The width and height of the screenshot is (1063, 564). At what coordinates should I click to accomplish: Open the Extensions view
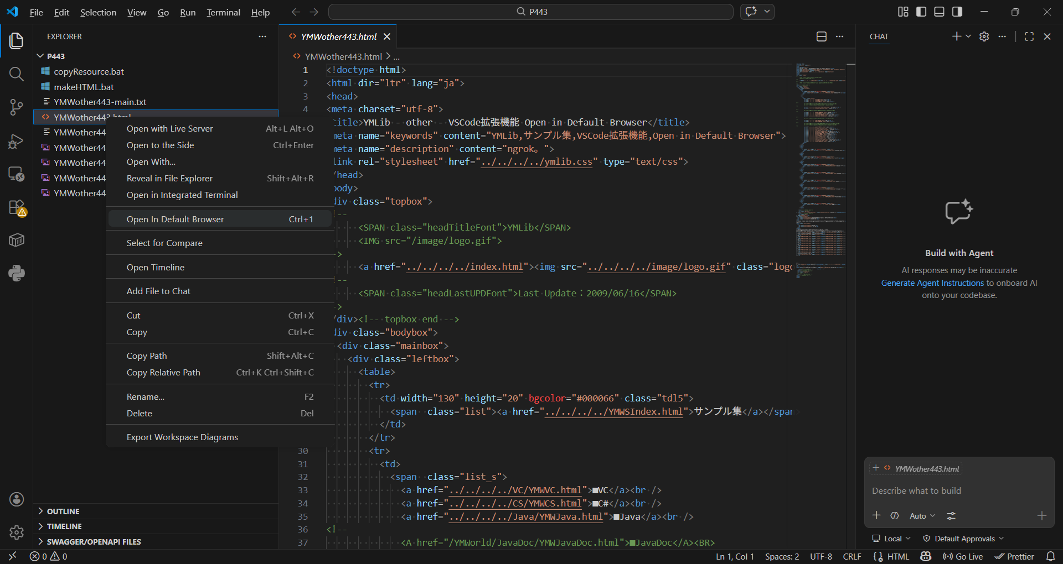[16, 208]
